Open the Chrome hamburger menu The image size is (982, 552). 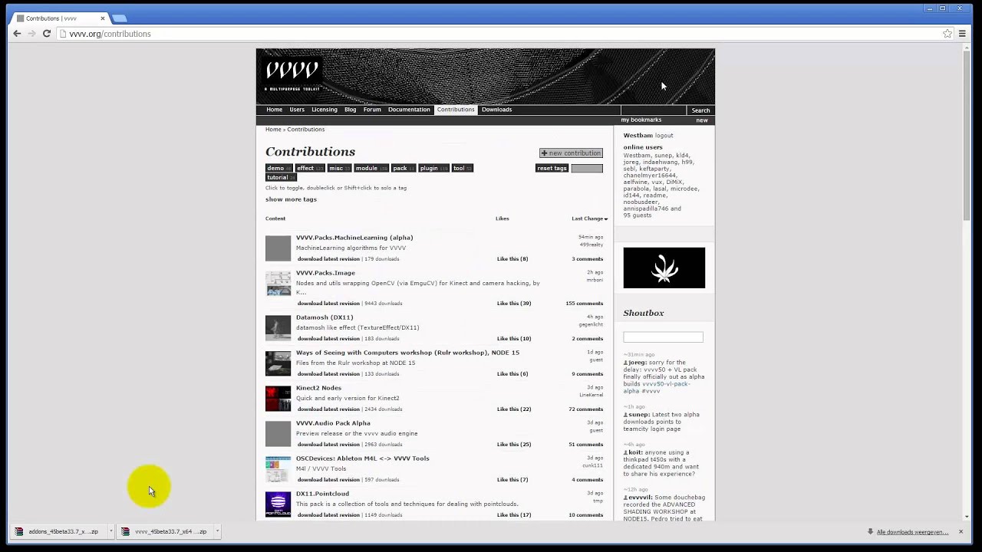click(x=962, y=34)
